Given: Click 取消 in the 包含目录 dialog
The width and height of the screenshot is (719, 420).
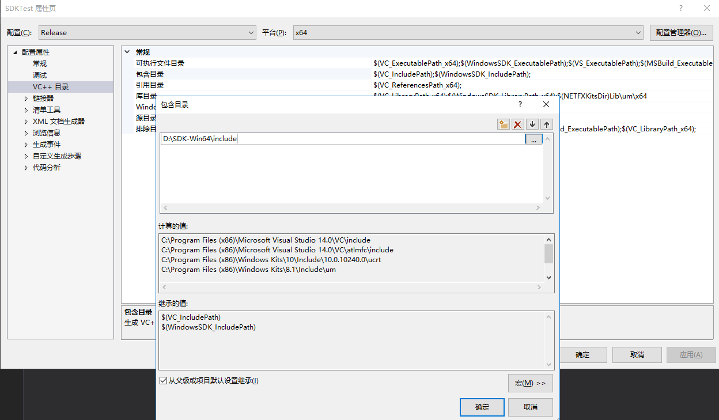Looking at the screenshot, I should point(531,407).
